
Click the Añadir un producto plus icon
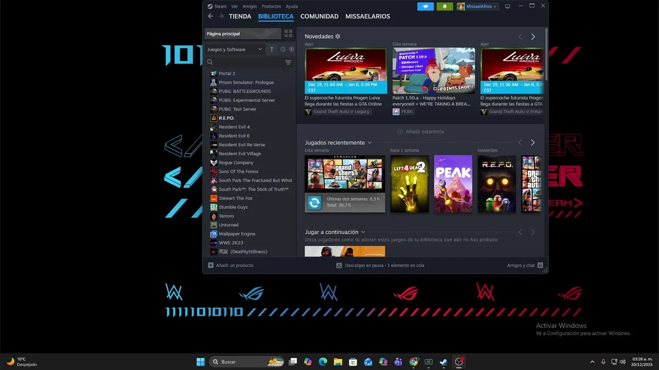tap(211, 265)
